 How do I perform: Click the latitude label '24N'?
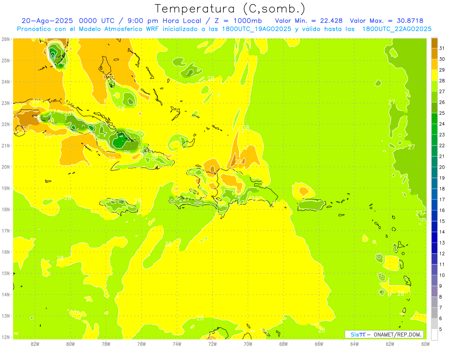(x=6, y=82)
